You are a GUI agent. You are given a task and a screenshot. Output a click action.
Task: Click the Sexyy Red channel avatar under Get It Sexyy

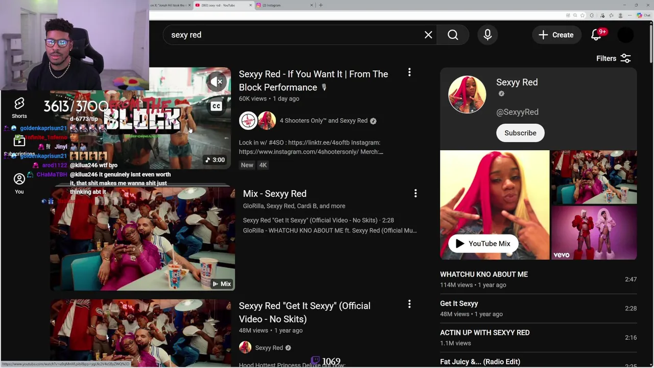coord(245,348)
